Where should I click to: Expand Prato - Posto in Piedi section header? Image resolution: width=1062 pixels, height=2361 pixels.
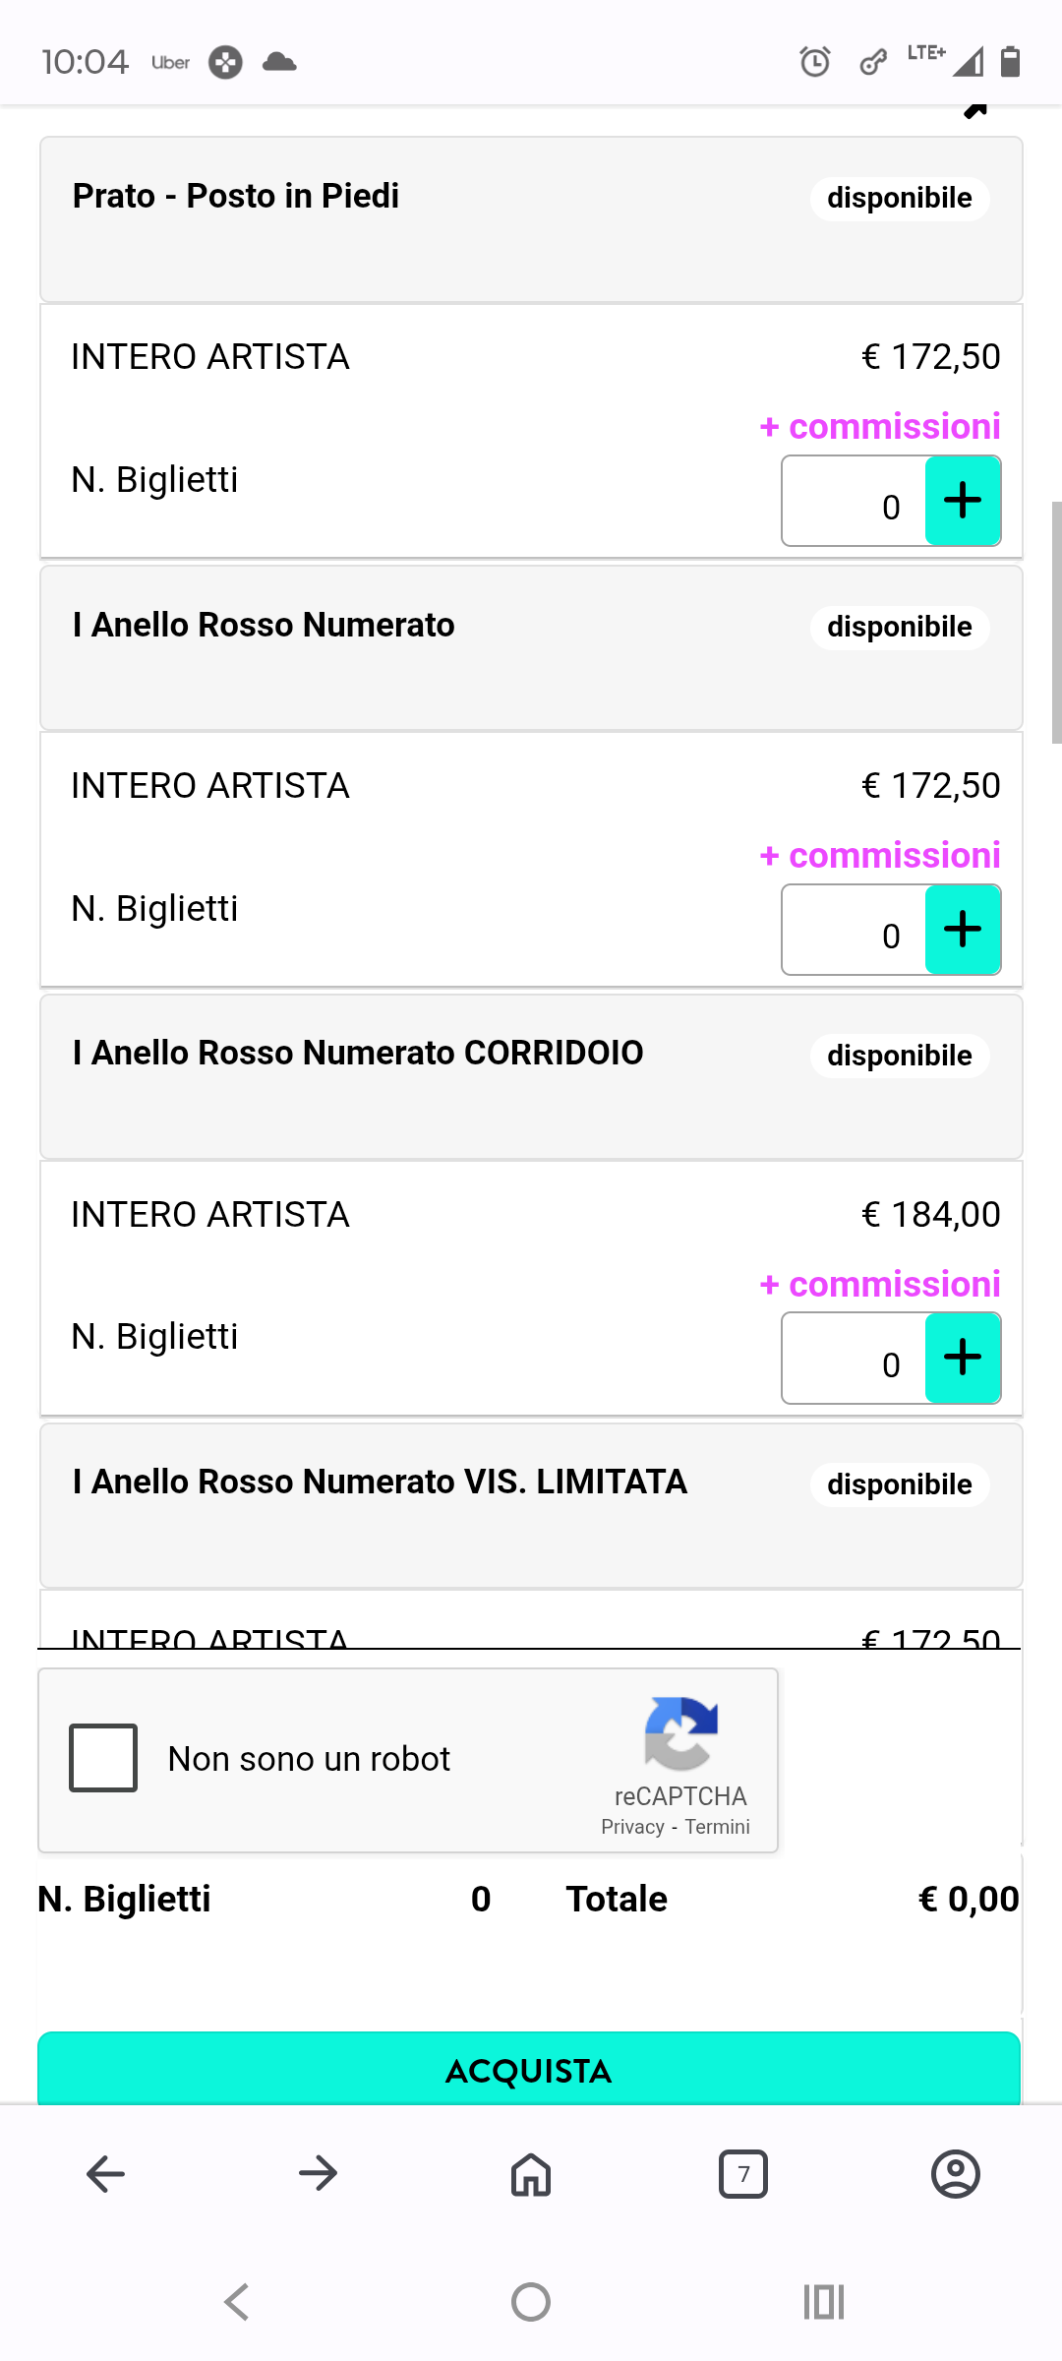tap(531, 219)
